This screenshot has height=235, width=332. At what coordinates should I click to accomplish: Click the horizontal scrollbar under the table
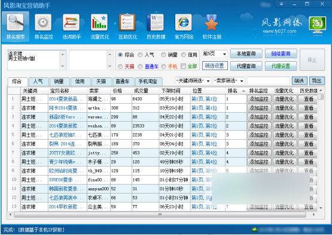[160, 215]
